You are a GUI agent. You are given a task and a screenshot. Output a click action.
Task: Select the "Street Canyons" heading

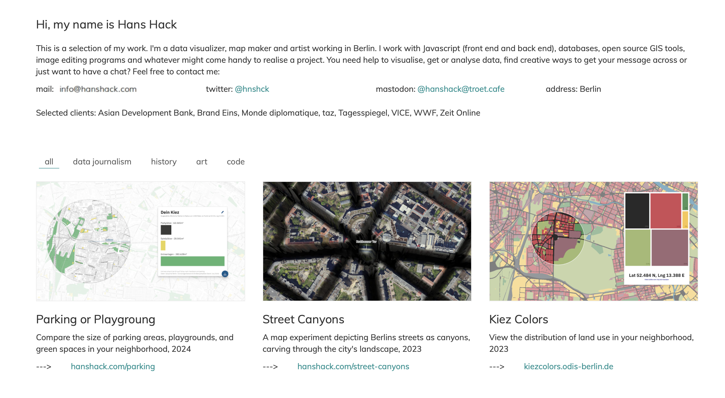[x=303, y=319]
